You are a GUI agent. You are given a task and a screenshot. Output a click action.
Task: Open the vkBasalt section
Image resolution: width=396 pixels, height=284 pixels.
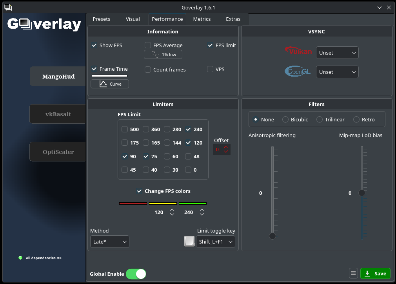tap(58, 114)
